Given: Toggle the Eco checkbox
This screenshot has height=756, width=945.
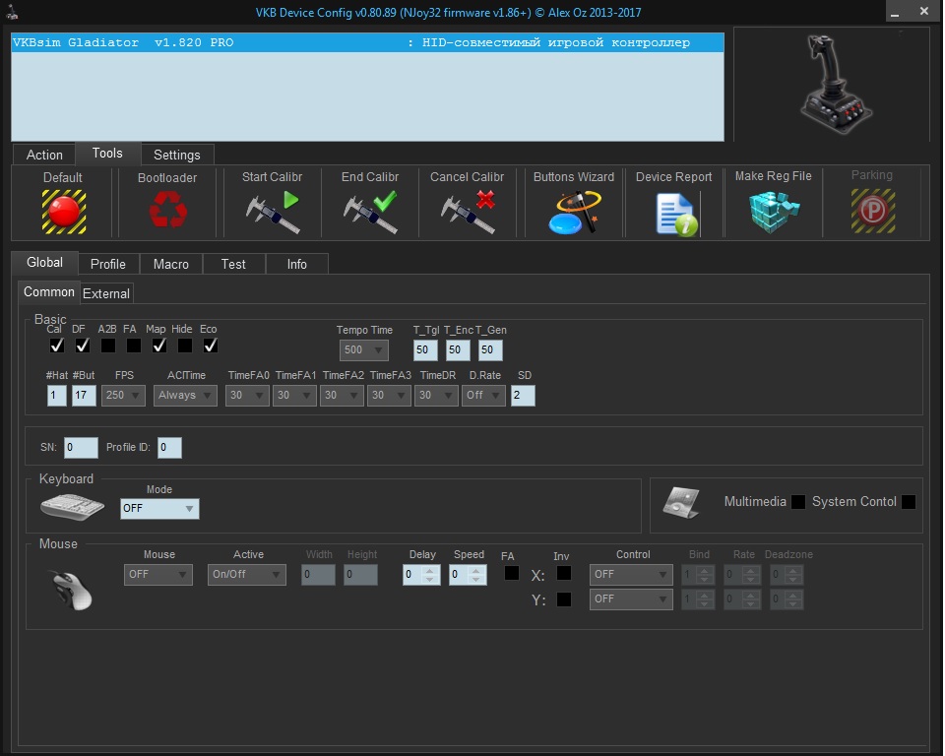Looking at the screenshot, I should click(211, 346).
